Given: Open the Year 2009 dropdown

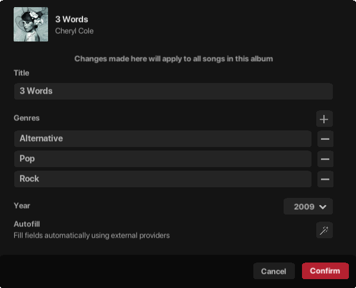Looking at the screenshot, I should coord(308,207).
